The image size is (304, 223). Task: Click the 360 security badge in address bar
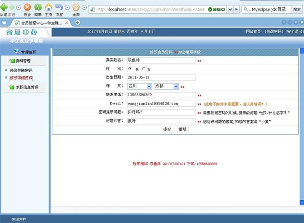coord(216,10)
